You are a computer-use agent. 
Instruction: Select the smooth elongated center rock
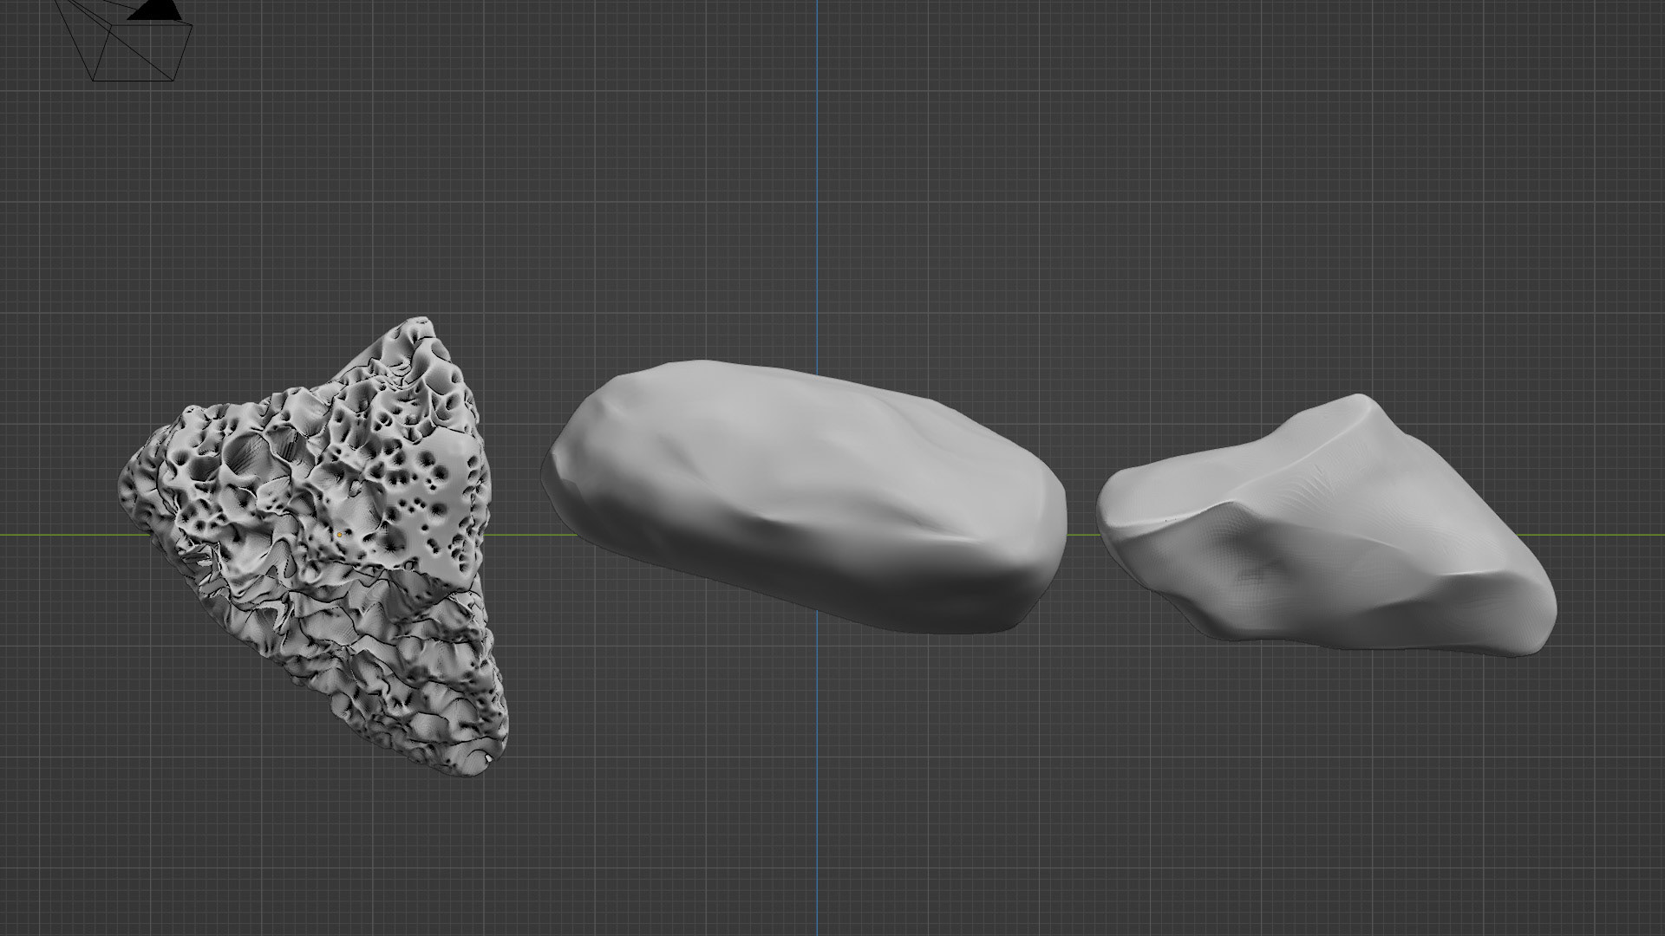780,468
